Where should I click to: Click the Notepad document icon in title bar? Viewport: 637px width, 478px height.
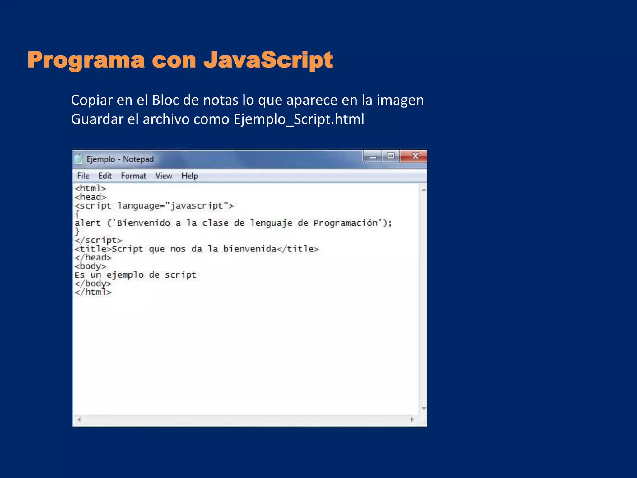click(79, 159)
